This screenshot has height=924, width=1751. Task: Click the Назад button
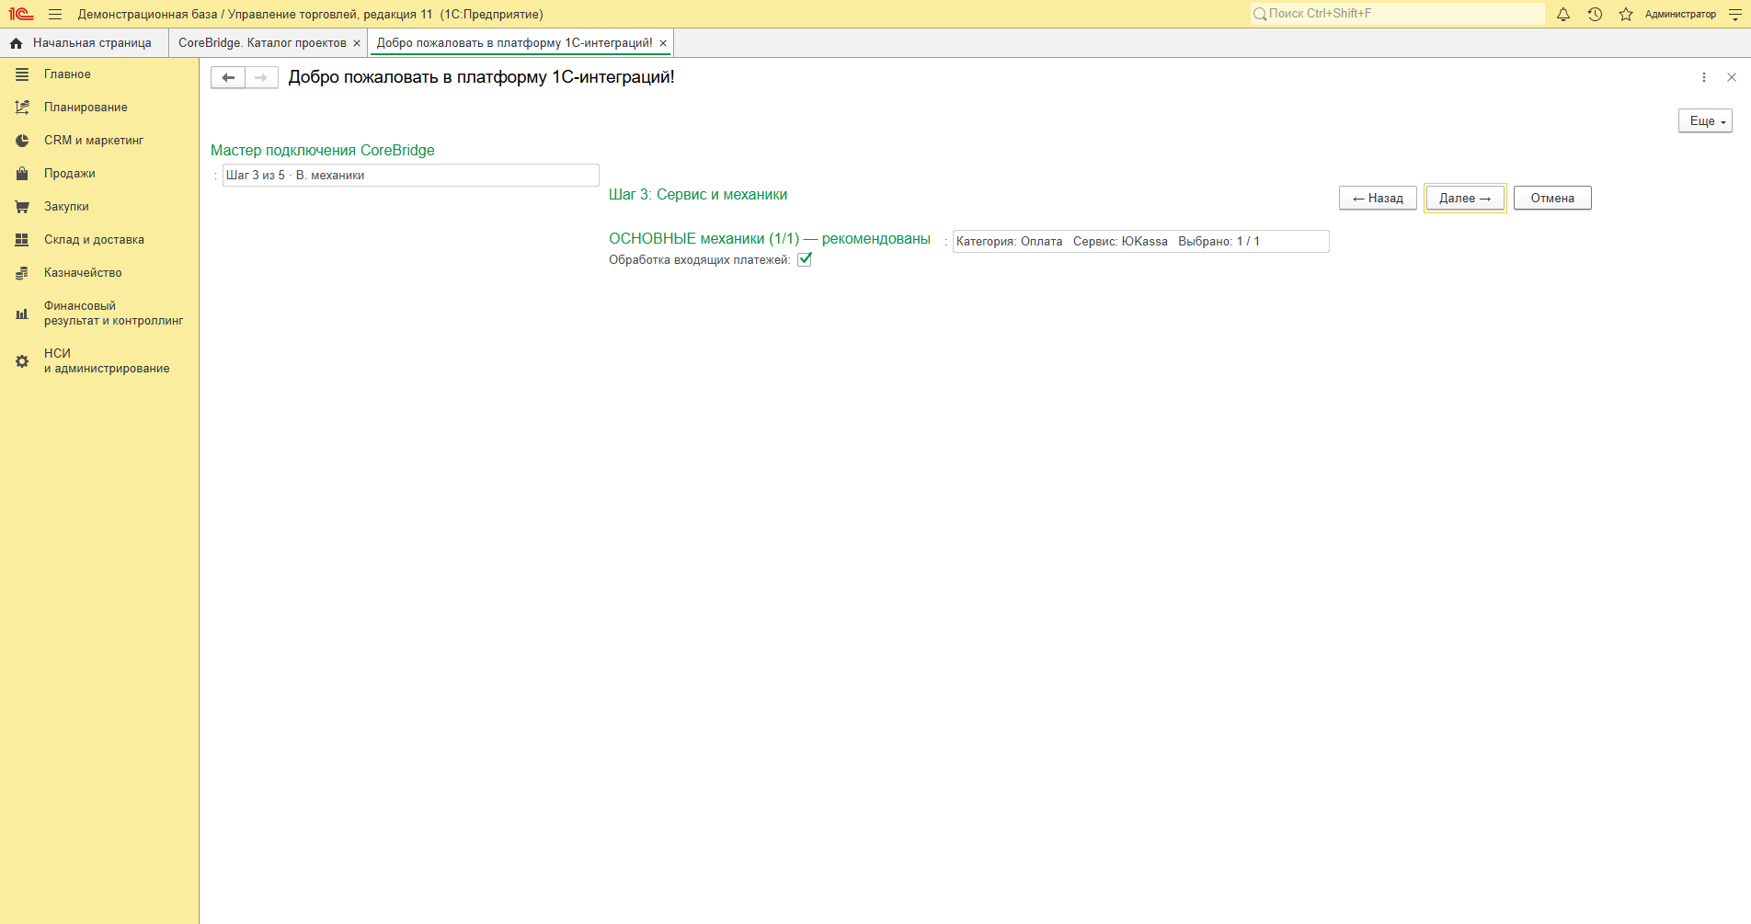pyautogui.click(x=1378, y=198)
